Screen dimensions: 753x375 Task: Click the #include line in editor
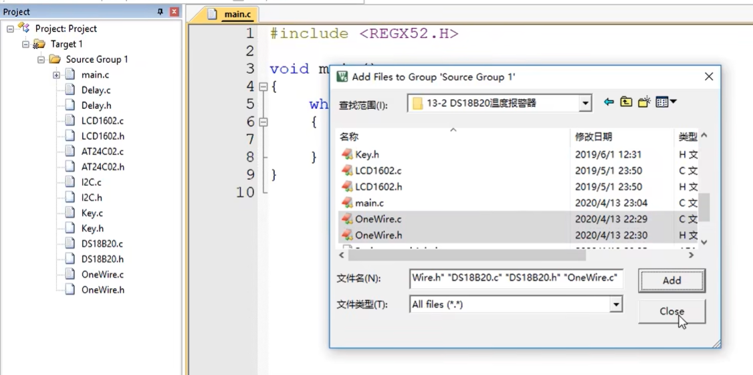click(x=364, y=33)
